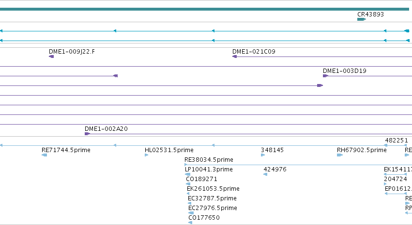Select the CO189271 feature arrow

pos(188,184)
